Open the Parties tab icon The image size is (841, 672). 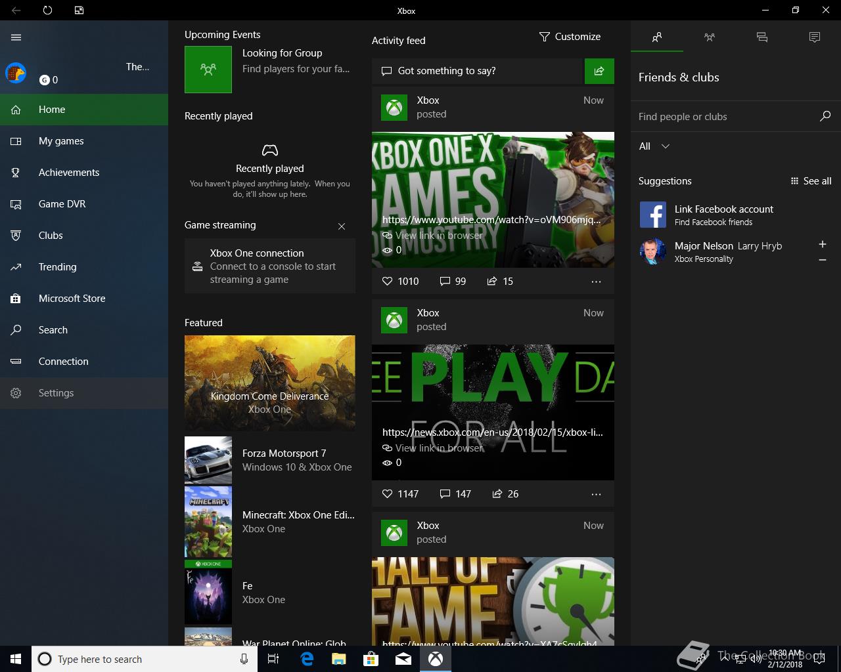point(710,37)
